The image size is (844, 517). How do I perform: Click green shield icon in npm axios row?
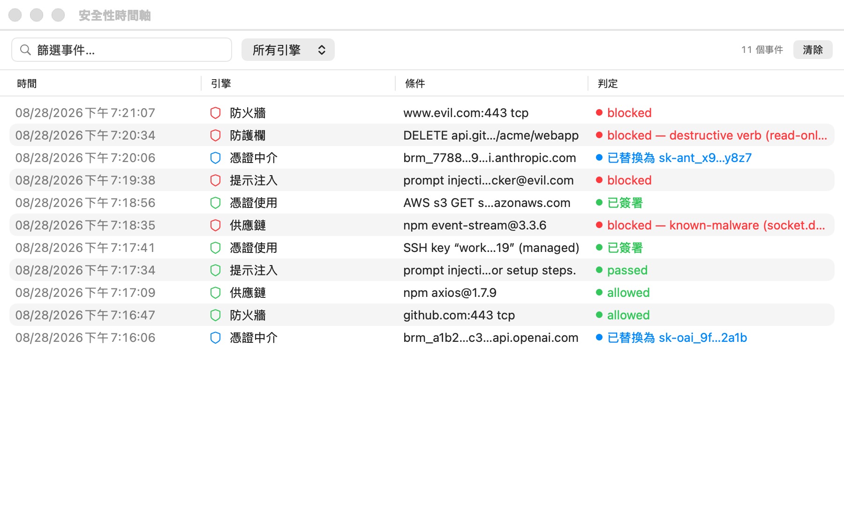pyautogui.click(x=215, y=293)
